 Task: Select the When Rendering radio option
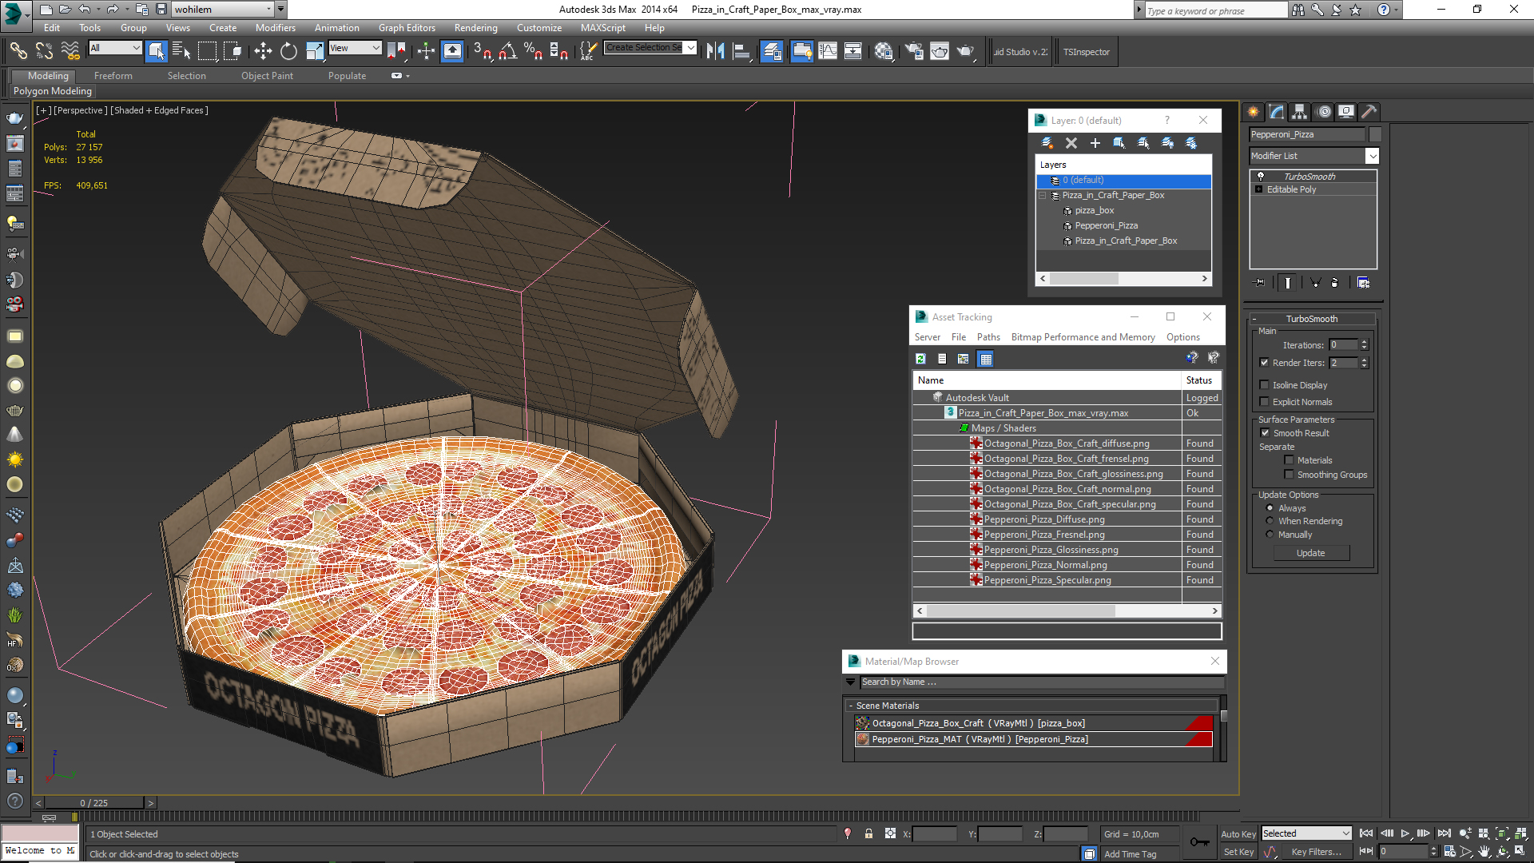click(x=1270, y=521)
